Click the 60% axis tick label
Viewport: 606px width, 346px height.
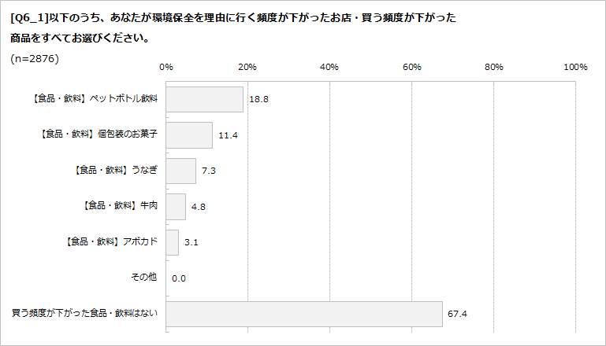pyautogui.click(x=411, y=67)
